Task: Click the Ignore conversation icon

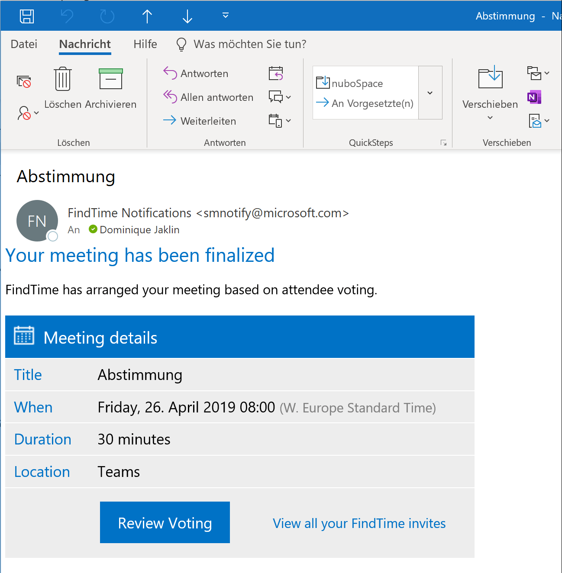Action: click(x=24, y=81)
